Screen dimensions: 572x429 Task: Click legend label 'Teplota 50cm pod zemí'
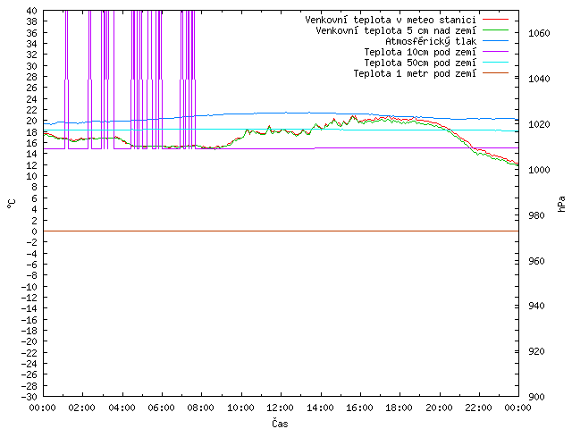(420, 63)
